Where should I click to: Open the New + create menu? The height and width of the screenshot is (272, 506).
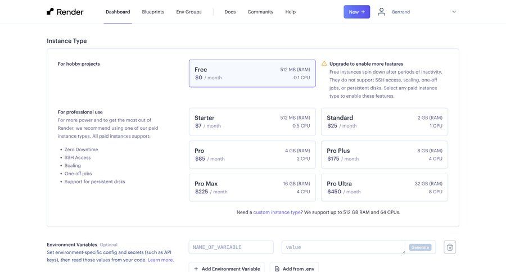coord(356,12)
